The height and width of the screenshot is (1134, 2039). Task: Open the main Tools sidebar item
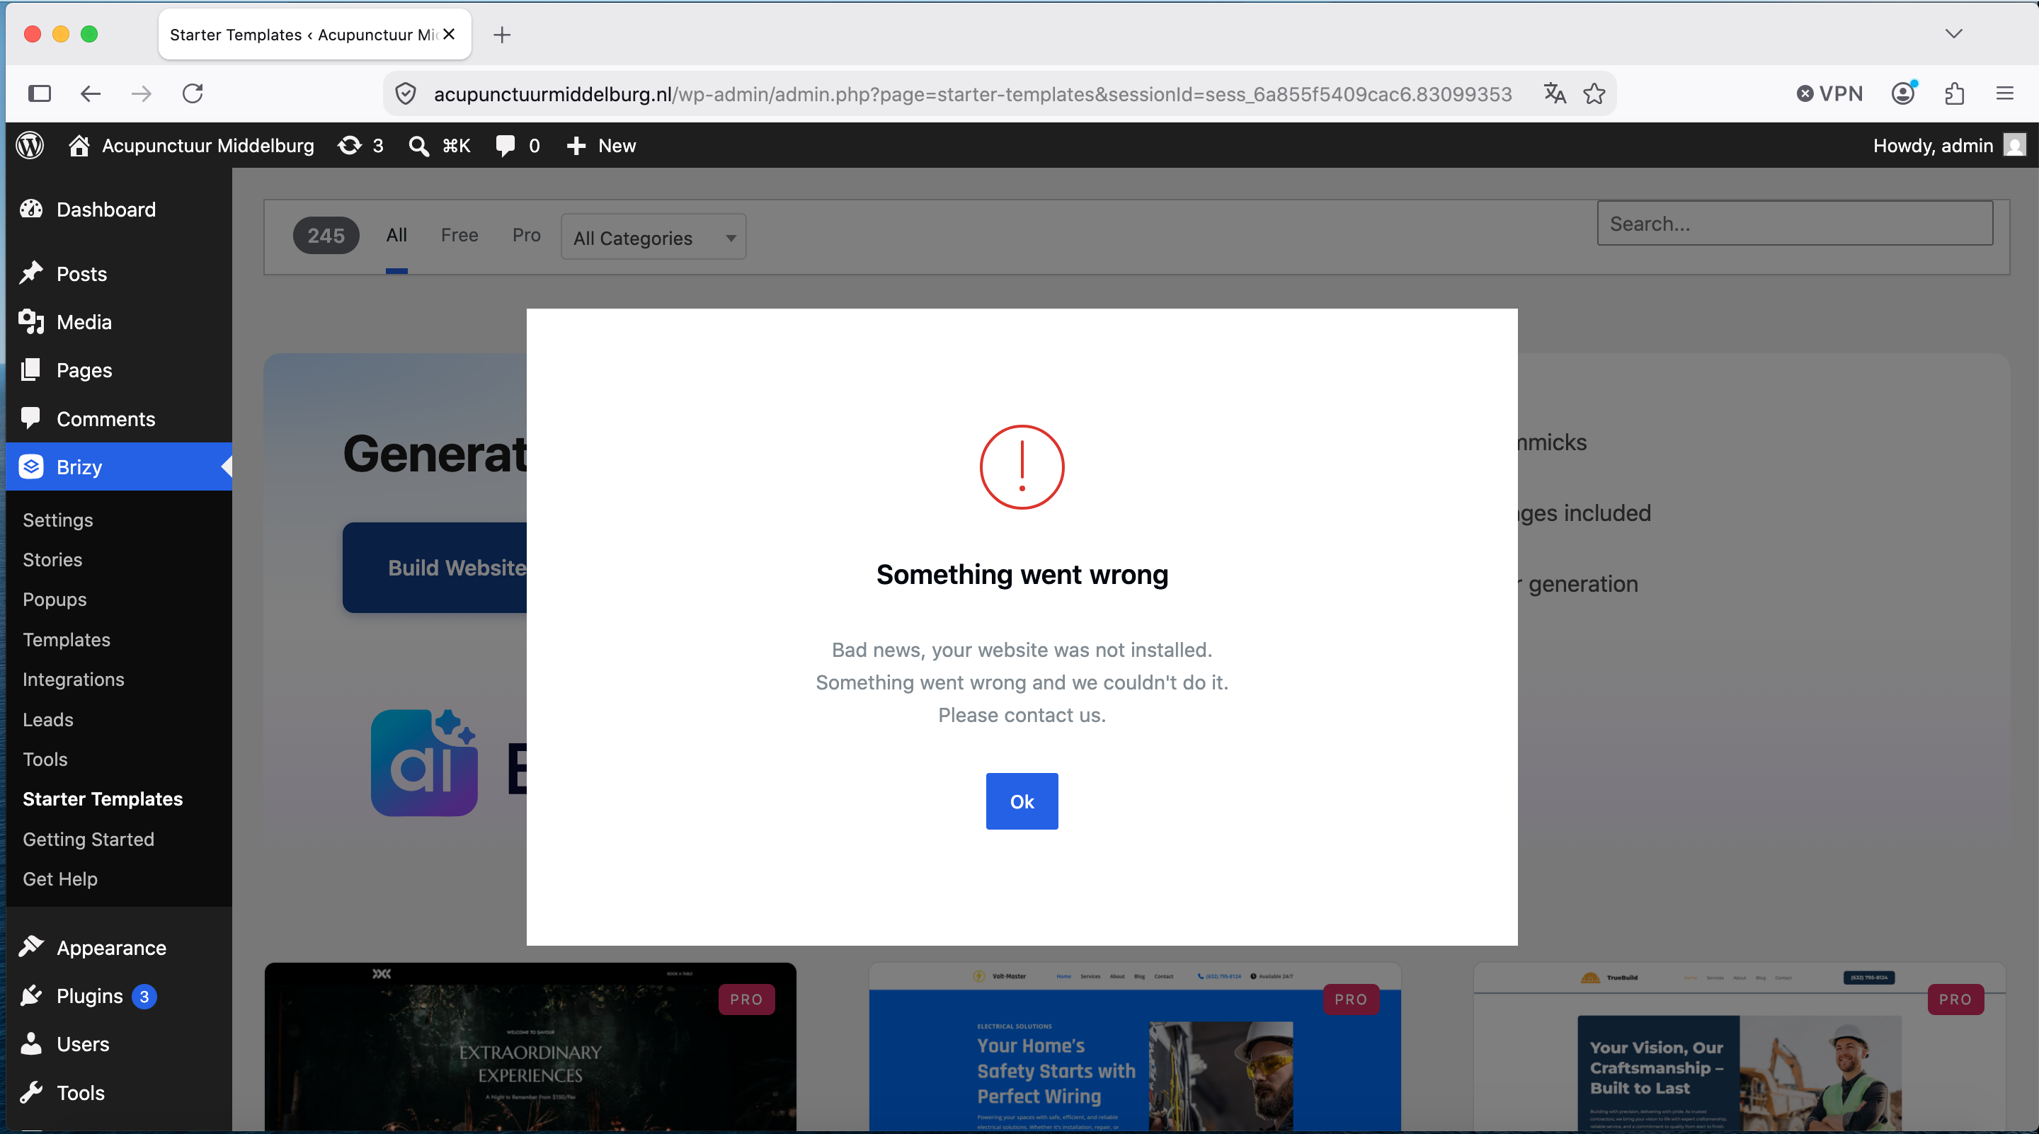point(119,1093)
